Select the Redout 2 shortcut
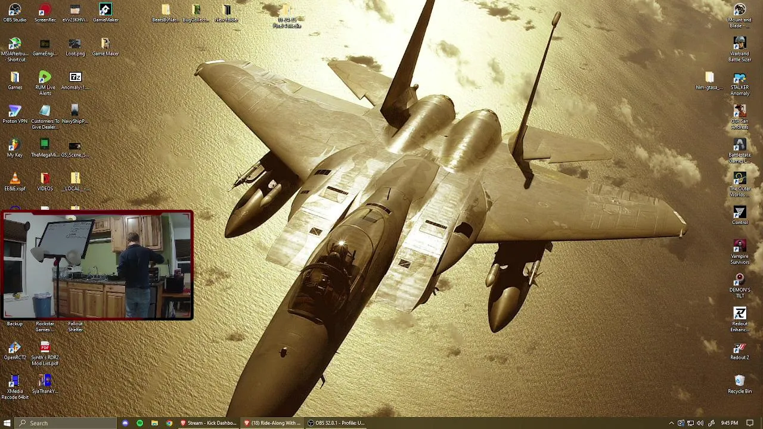 [740, 351]
